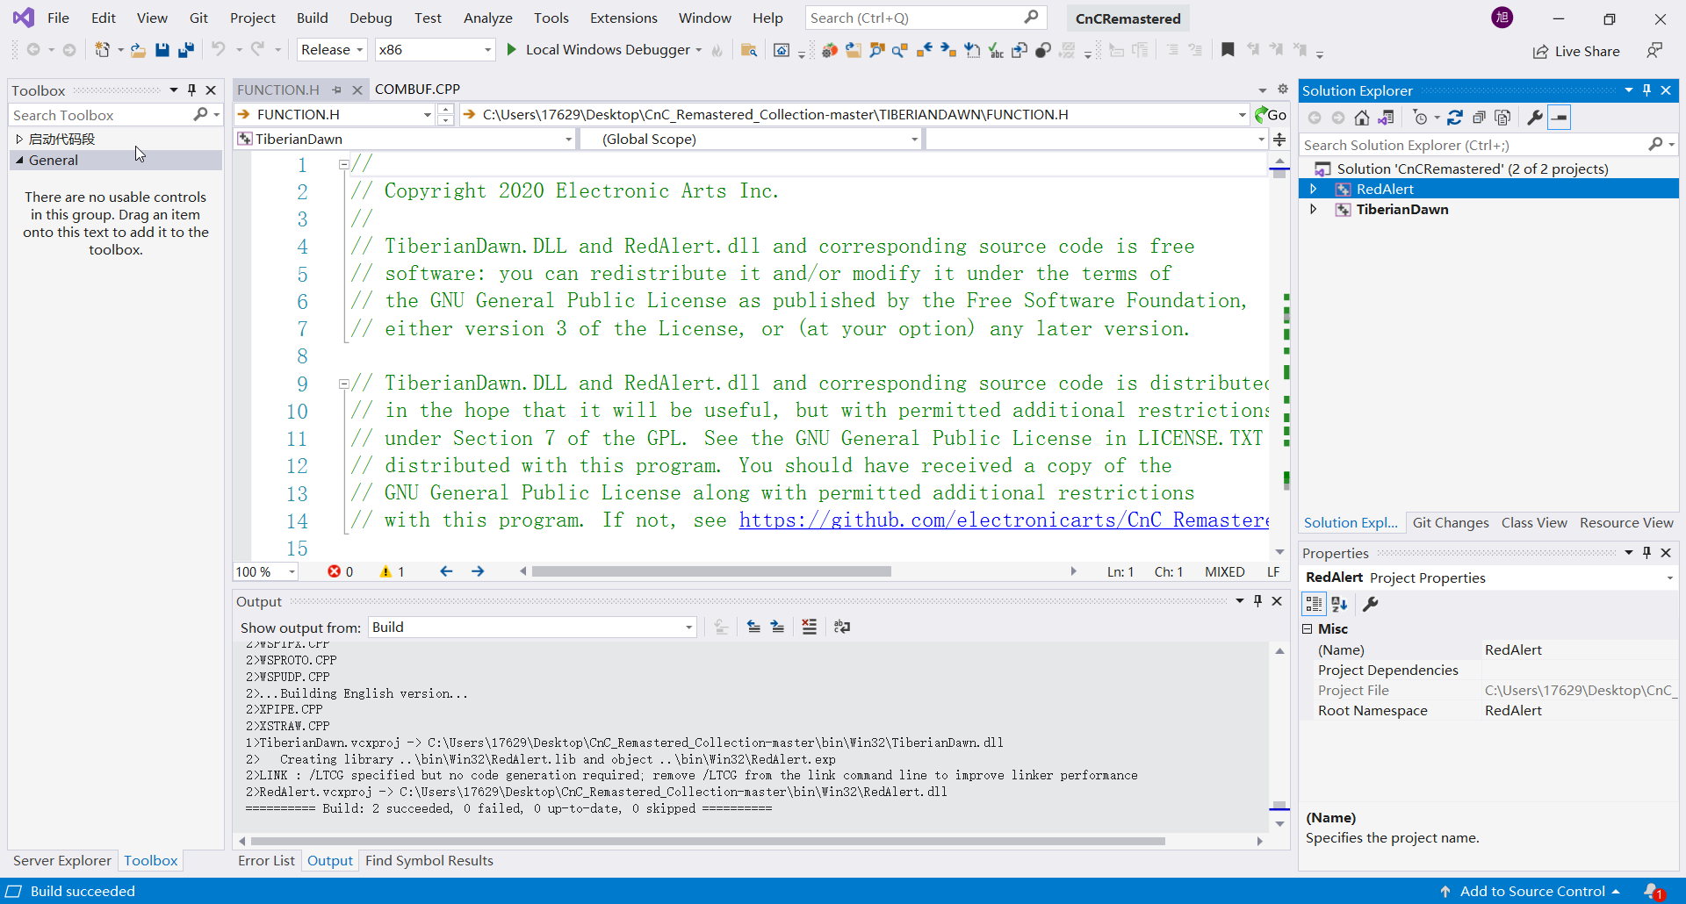Click the notifications bell in status bar
This screenshot has height=904, width=1686.
pyautogui.click(x=1654, y=891)
